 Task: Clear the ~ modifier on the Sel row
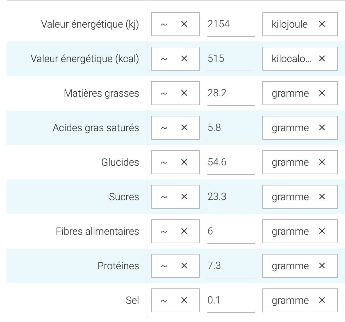point(184,300)
